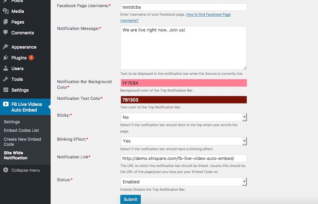Click the Tools wrench icon
Image resolution: width=318 pixels, height=204 pixels.
pyautogui.click(x=6, y=79)
